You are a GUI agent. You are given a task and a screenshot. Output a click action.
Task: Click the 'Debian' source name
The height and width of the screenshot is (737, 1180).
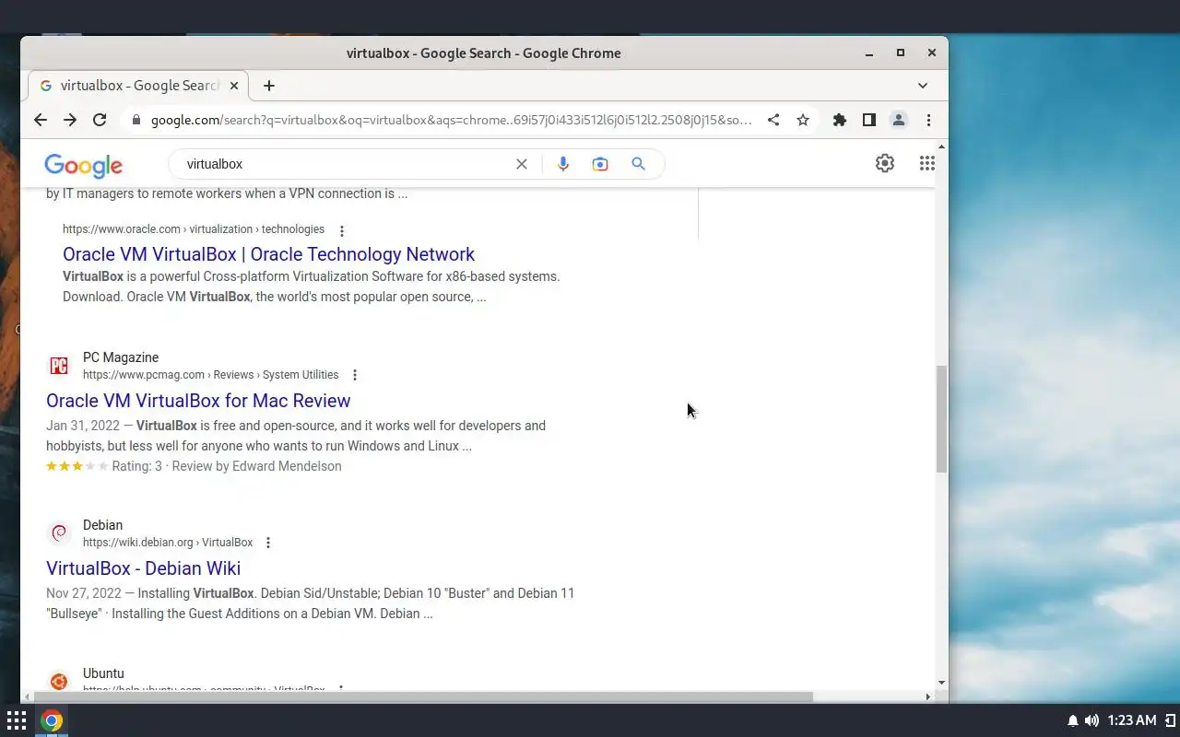(102, 525)
